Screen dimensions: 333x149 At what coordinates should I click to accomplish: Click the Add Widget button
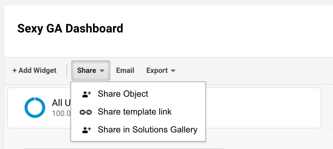pyautogui.click(x=35, y=70)
